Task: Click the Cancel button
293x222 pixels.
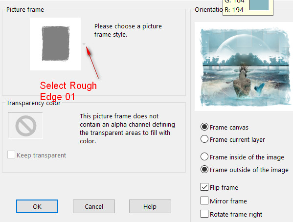Action: point(94,206)
